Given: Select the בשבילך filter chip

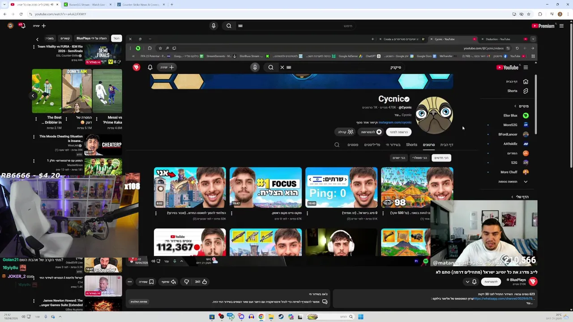Looking at the screenshot, I should pos(50,38).
